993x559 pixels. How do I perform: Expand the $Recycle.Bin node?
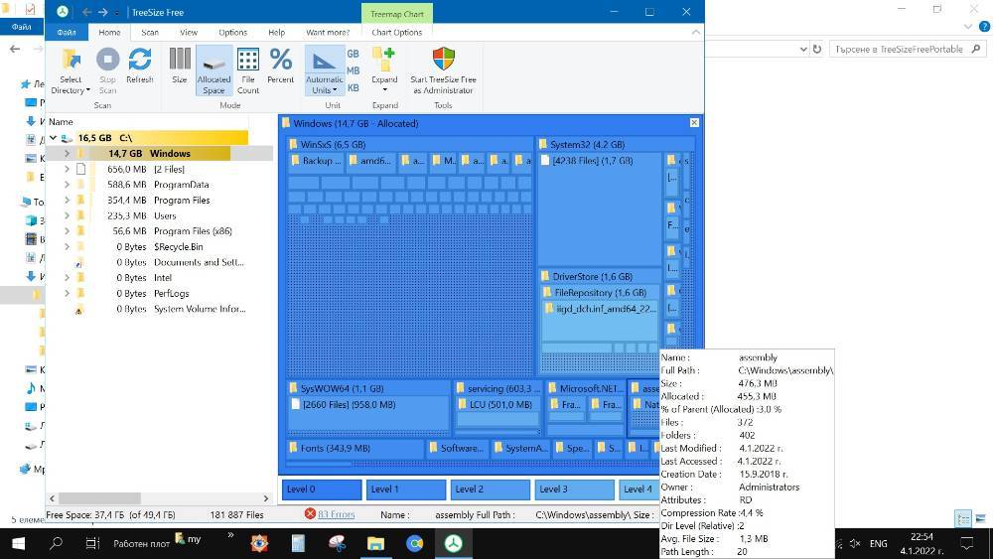tap(67, 246)
